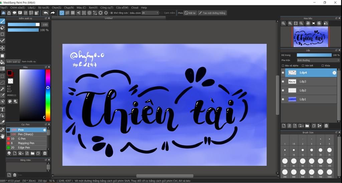
Task: Enable Khóa lock checkbox
Action: [x=323, y=66]
